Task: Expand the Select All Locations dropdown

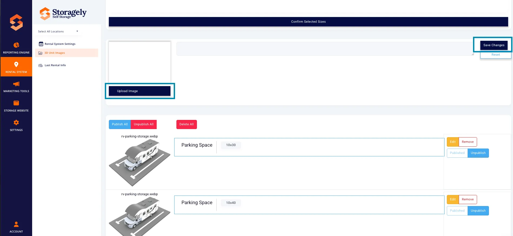Action: 58,31
